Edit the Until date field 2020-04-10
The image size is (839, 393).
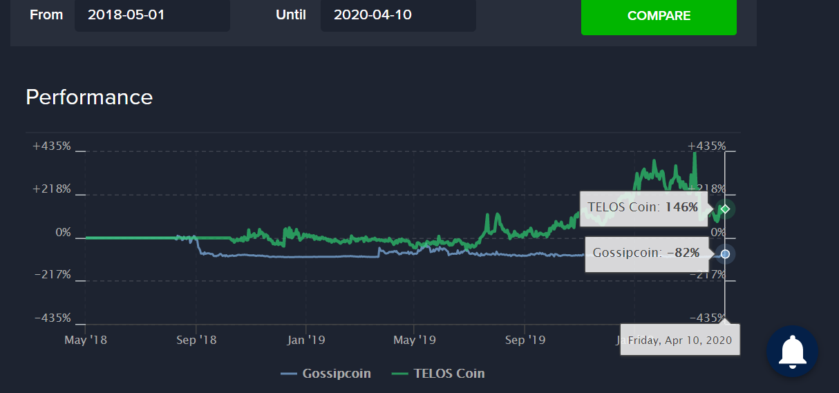(398, 15)
